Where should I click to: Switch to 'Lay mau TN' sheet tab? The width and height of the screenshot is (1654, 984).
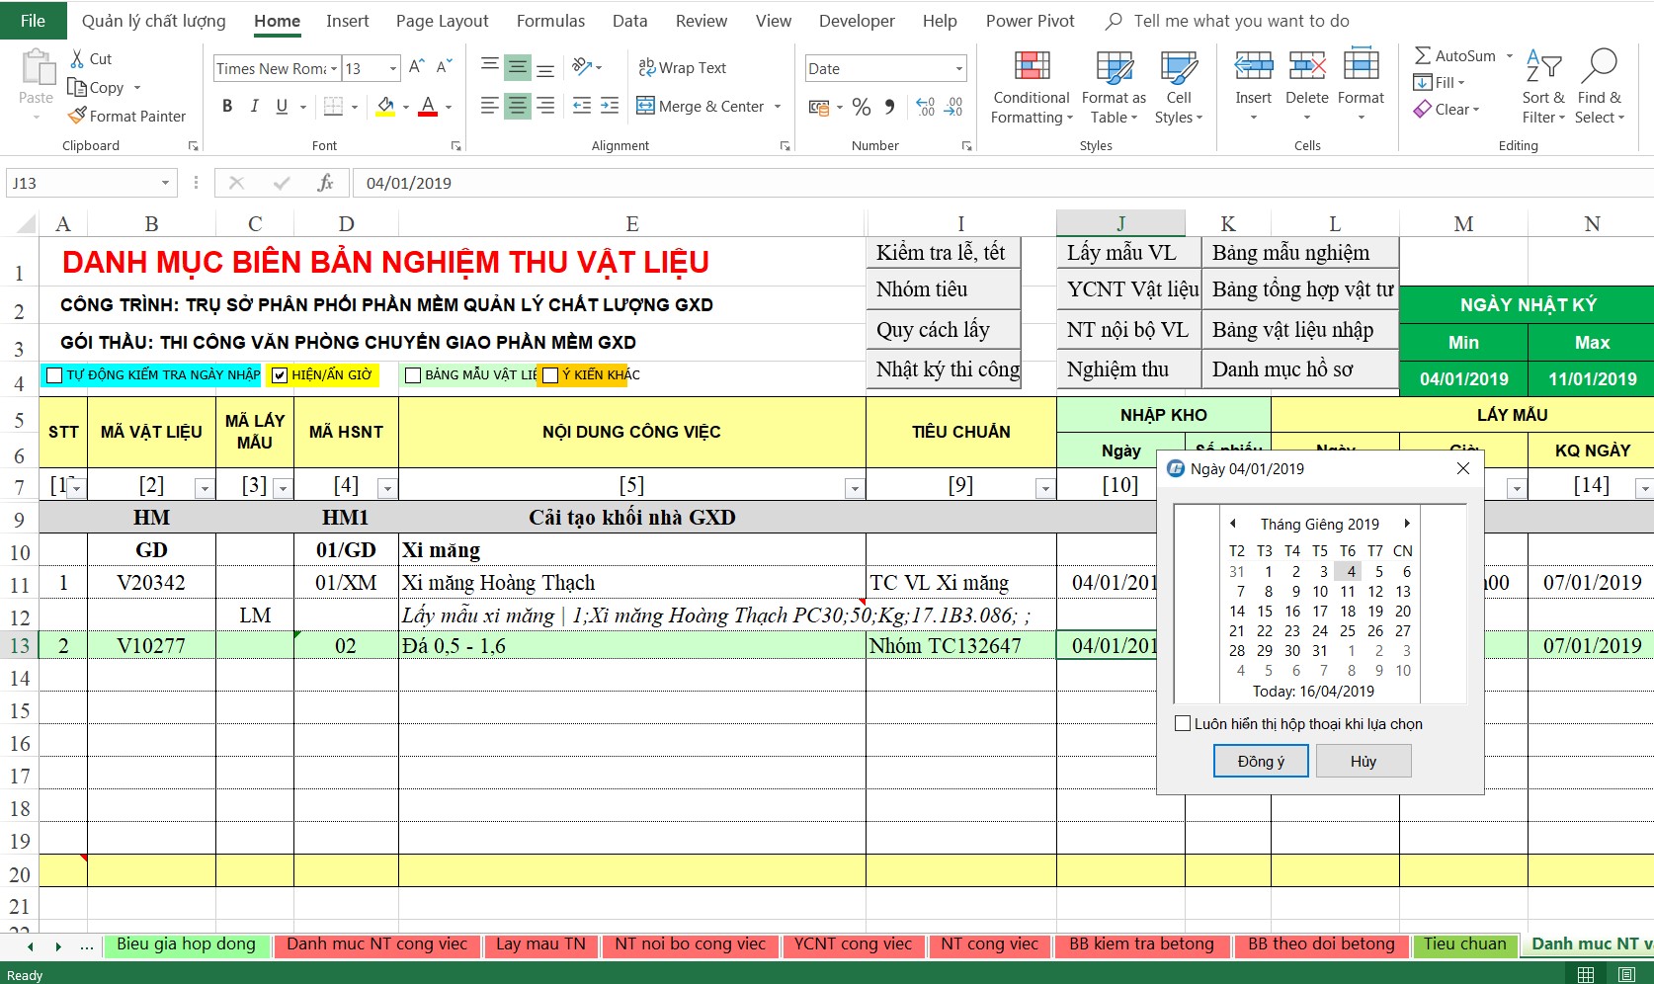click(x=539, y=944)
